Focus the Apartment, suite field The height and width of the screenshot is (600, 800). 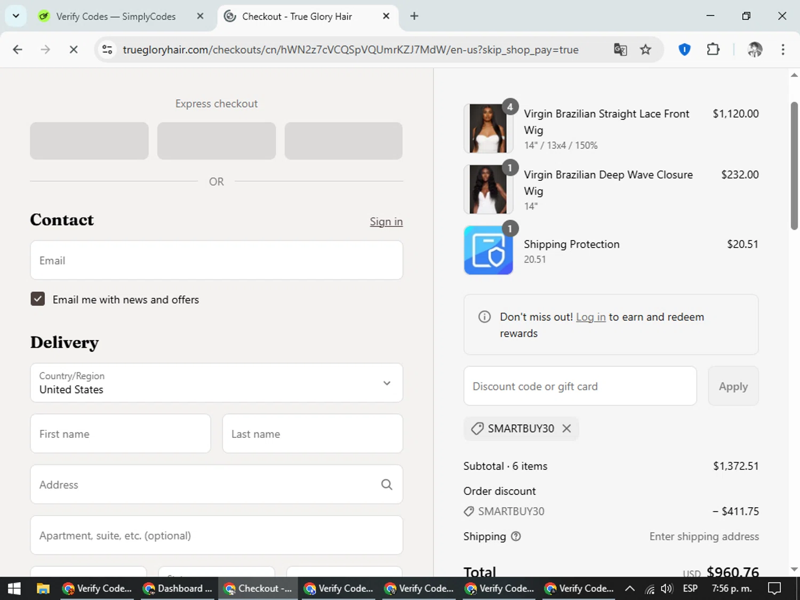click(x=217, y=535)
